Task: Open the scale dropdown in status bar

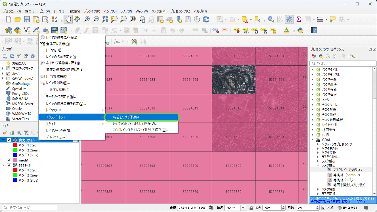Action: click(x=243, y=208)
